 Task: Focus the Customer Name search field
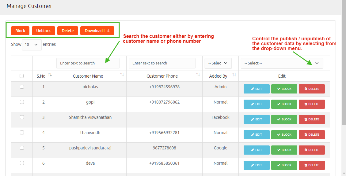(x=88, y=63)
